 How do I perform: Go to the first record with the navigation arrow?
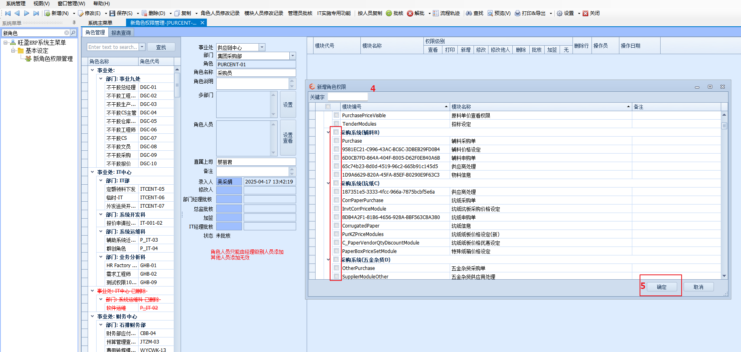click(7, 13)
